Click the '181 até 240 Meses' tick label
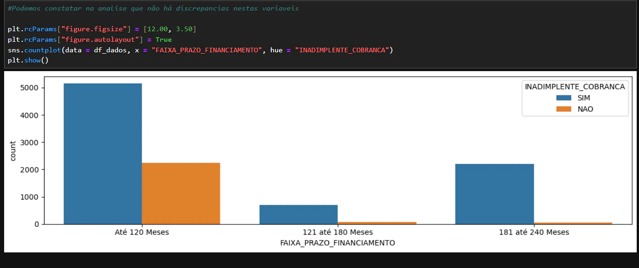 tap(534, 232)
